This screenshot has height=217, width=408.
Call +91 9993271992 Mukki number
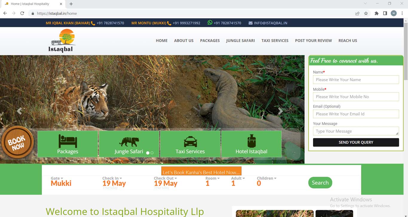pyautogui.click(x=186, y=23)
